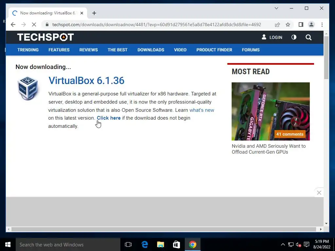Click the Chrome icon on the taskbar
335x251 pixels.
click(x=192, y=244)
